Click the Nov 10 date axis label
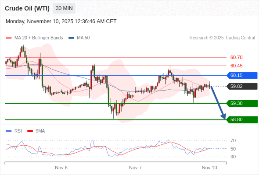Viewport: 259px width, 175px height. click(x=209, y=168)
